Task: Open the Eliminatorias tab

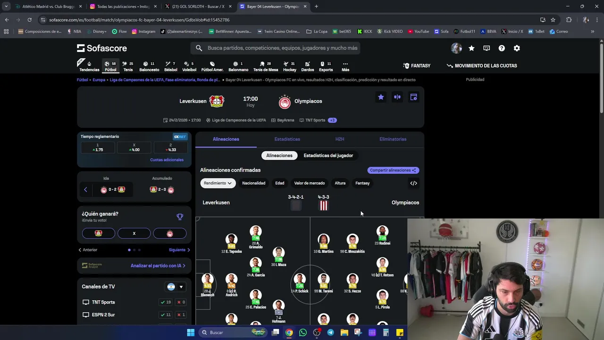Action: [x=393, y=139]
